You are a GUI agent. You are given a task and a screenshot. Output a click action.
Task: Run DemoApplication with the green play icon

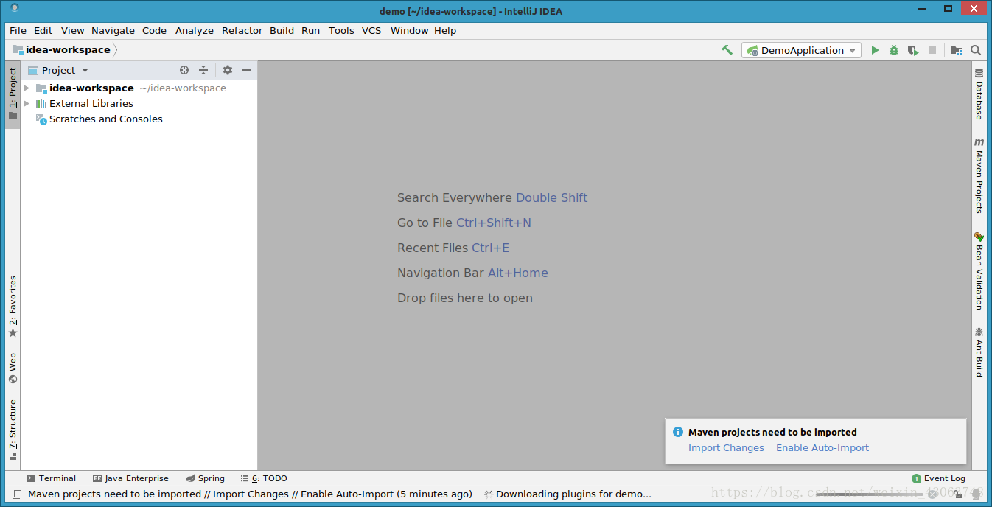point(875,50)
